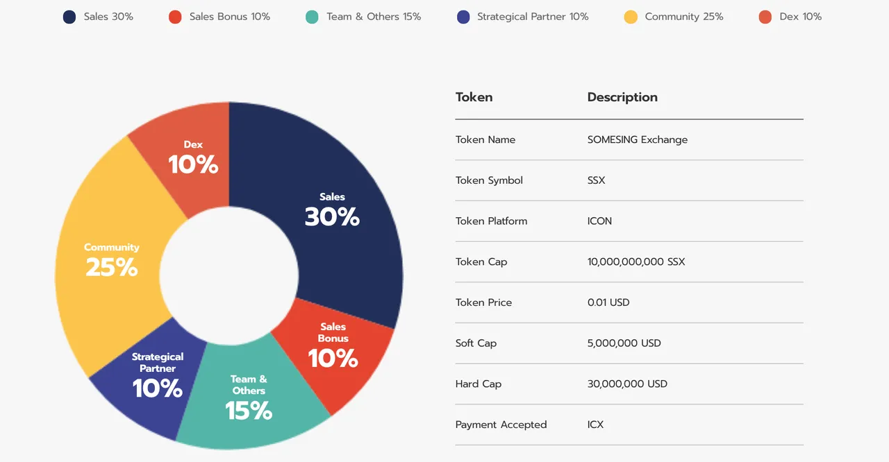Click the teal Team & Others legend dot
This screenshot has width=889, height=462.
pyautogui.click(x=313, y=17)
